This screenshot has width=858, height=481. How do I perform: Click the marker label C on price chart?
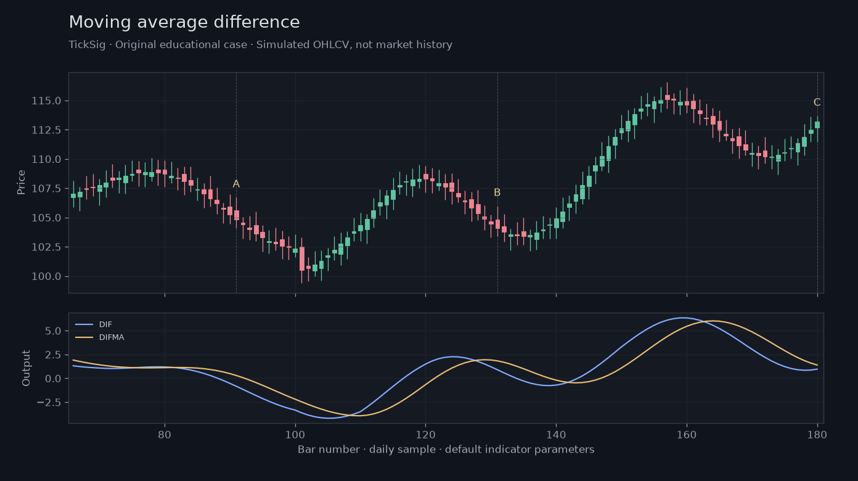pyautogui.click(x=817, y=102)
